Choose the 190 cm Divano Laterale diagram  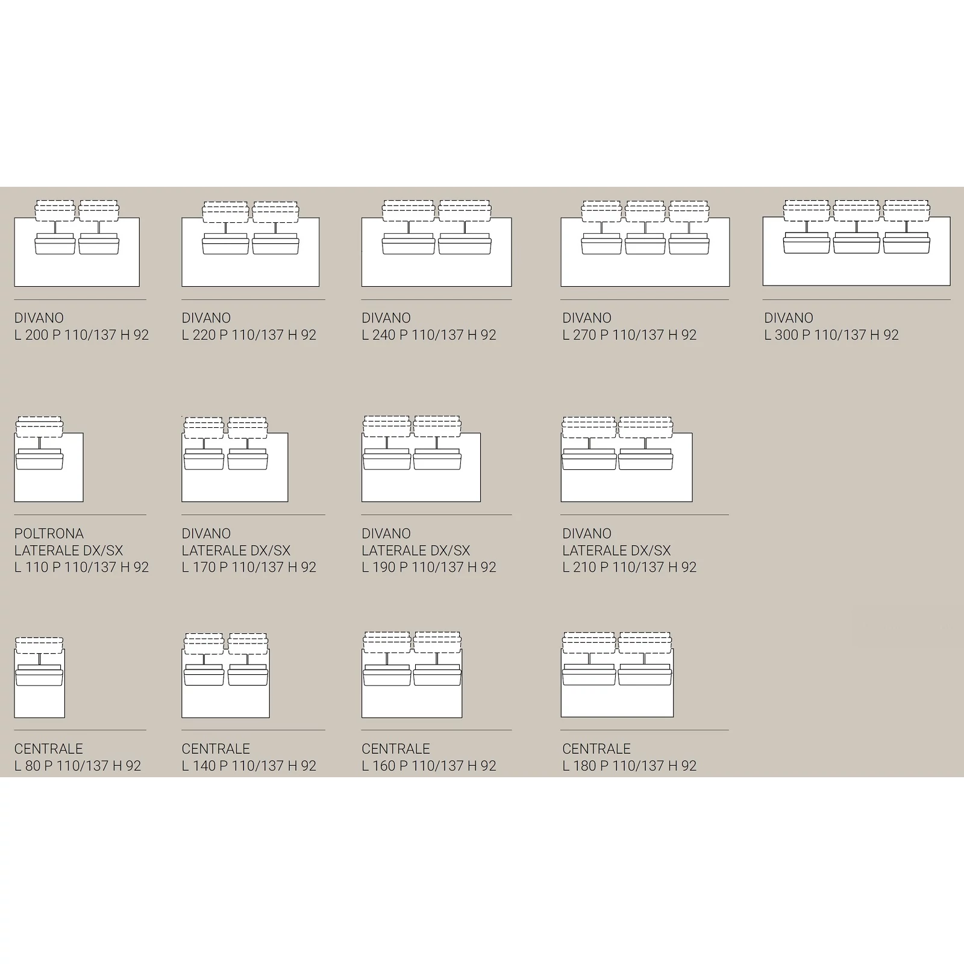point(421,460)
